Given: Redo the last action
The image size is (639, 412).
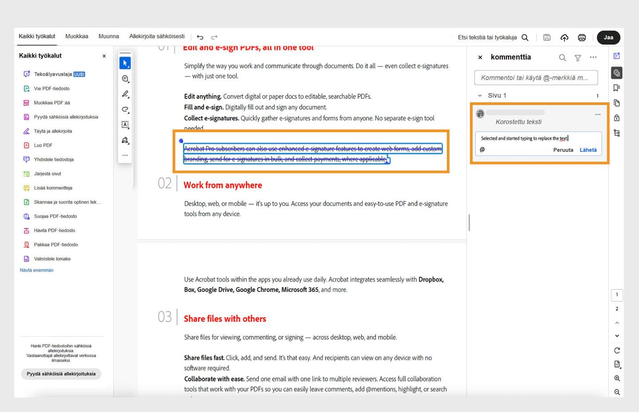Looking at the screenshot, I should coord(214,37).
